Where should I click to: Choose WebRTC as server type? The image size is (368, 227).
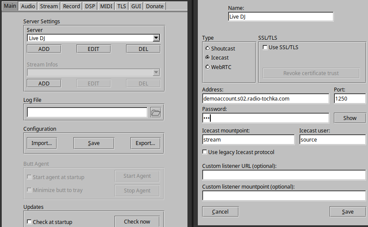click(x=208, y=67)
